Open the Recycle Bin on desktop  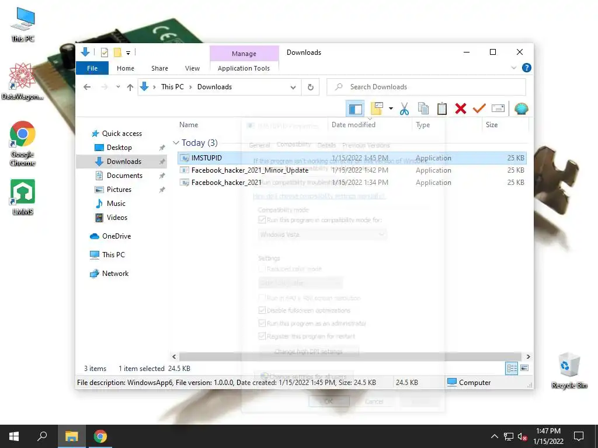coord(569,370)
